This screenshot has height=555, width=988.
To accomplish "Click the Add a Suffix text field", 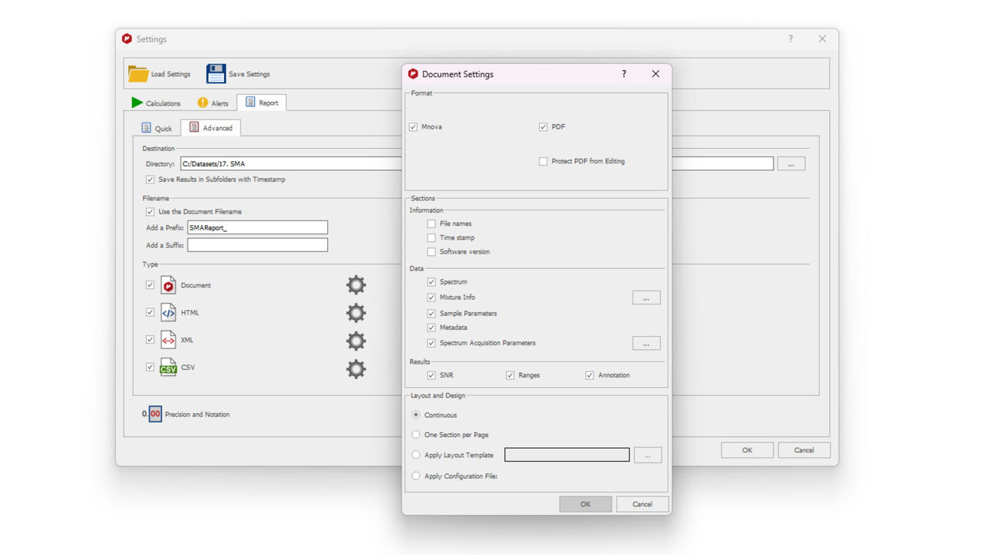I will 257,245.
